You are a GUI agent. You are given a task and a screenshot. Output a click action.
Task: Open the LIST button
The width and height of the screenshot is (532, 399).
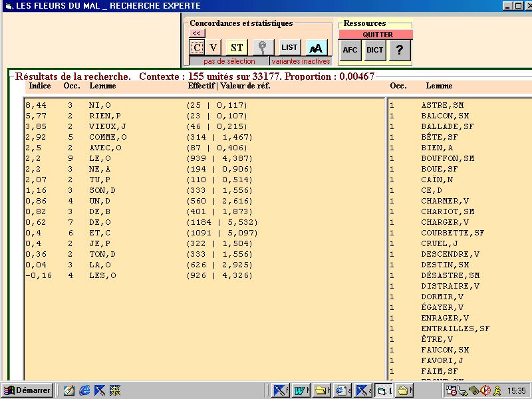pyautogui.click(x=289, y=47)
